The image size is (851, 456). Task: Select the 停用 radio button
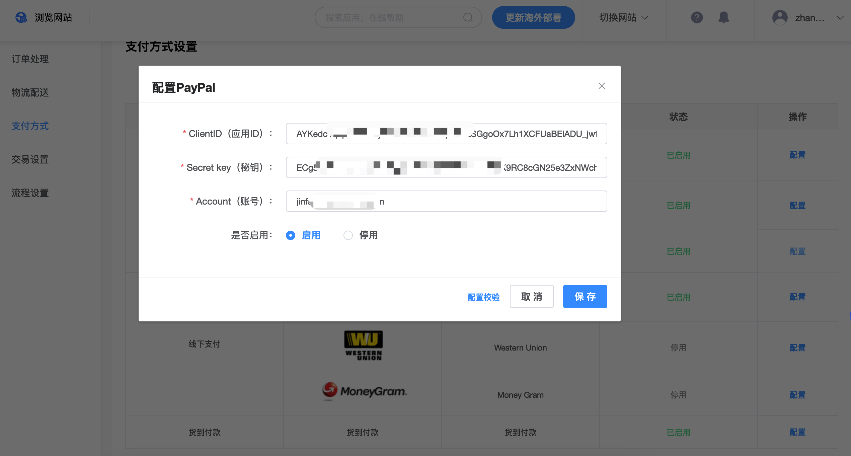[348, 235]
